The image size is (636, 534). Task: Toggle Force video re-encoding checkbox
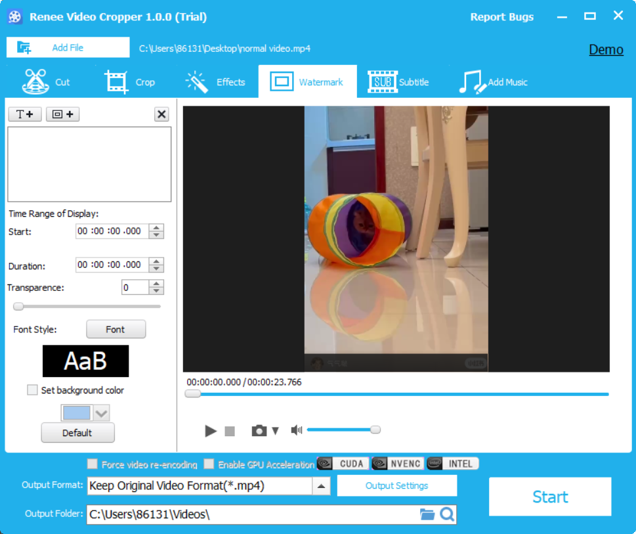pos(93,464)
